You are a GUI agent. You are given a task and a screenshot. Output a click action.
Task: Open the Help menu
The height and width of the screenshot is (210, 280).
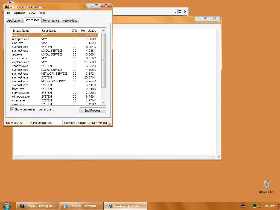click(x=42, y=13)
